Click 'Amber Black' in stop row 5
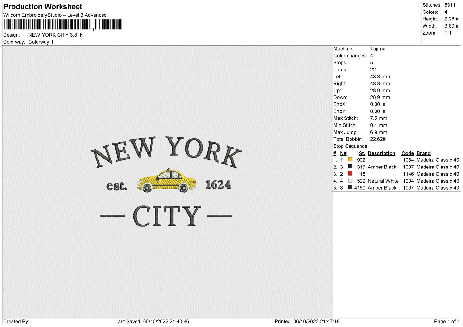Viewport: 463px width, 327px height. pyautogui.click(x=382, y=188)
